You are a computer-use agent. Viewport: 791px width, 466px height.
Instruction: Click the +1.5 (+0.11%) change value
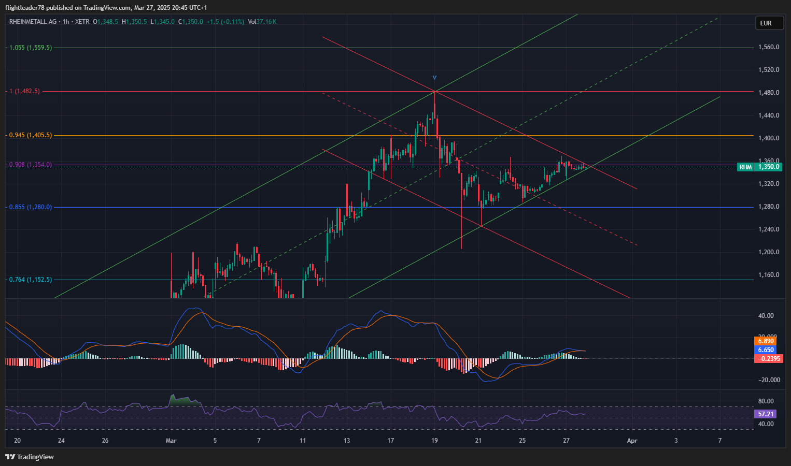[x=225, y=22]
